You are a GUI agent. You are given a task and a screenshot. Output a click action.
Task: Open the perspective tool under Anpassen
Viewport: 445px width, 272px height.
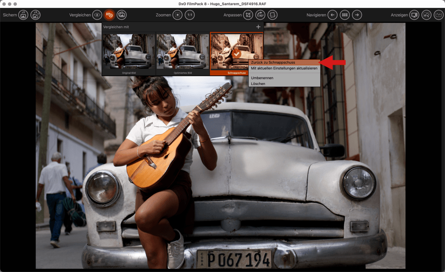coord(273,15)
